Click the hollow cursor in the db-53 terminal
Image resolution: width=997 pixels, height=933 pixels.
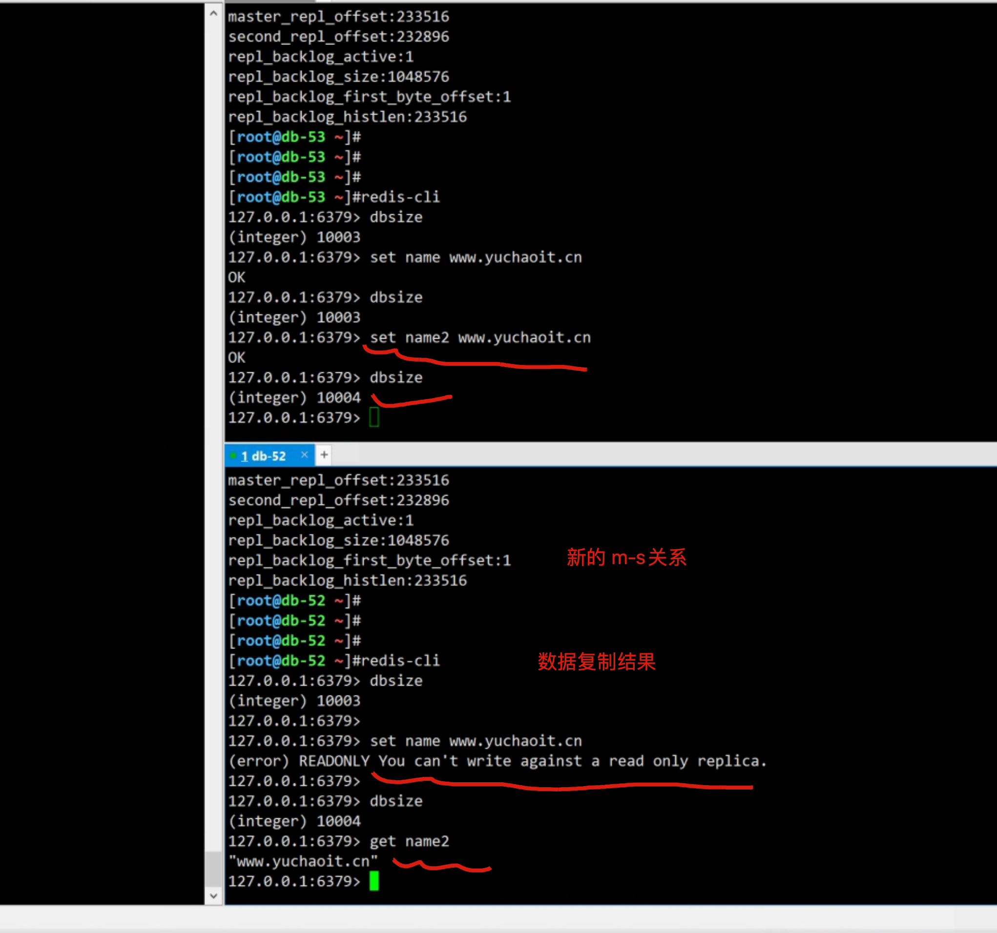click(x=374, y=417)
